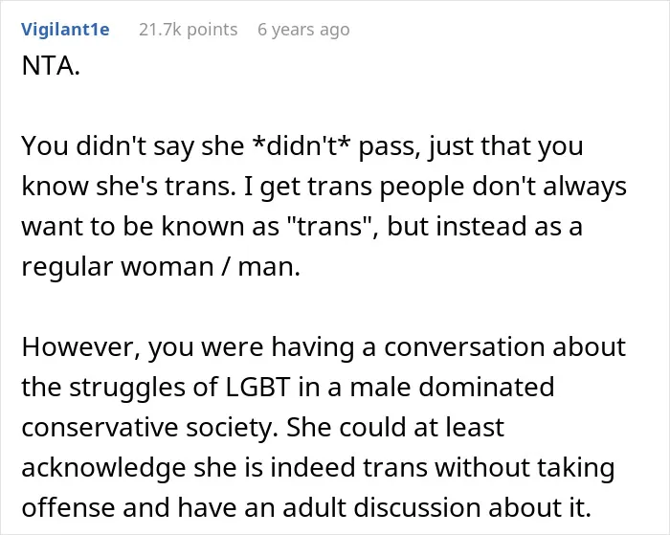Click the phrase 'but instead as a'
Screen dimensions: 670x535
[x=484, y=226]
